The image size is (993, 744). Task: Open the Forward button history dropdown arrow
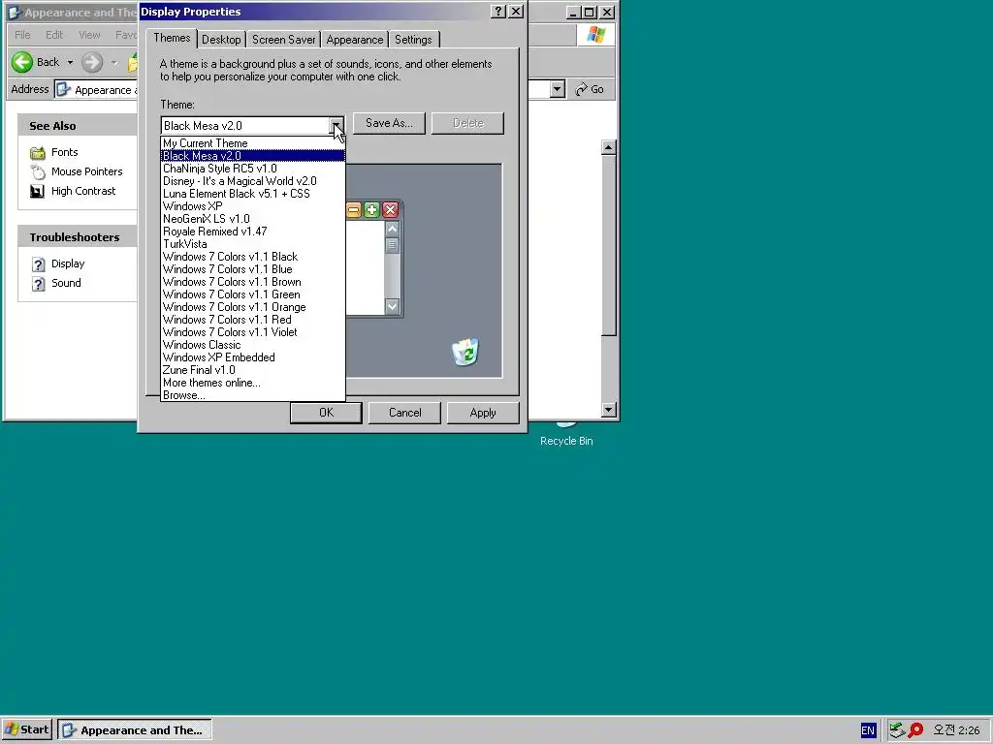[114, 63]
